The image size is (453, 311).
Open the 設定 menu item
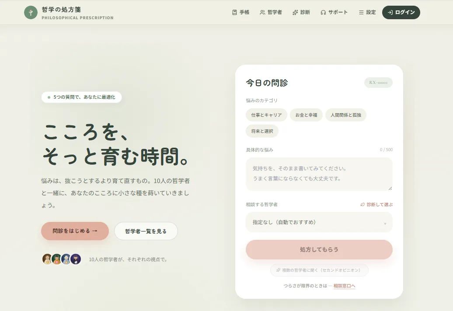[x=367, y=12]
